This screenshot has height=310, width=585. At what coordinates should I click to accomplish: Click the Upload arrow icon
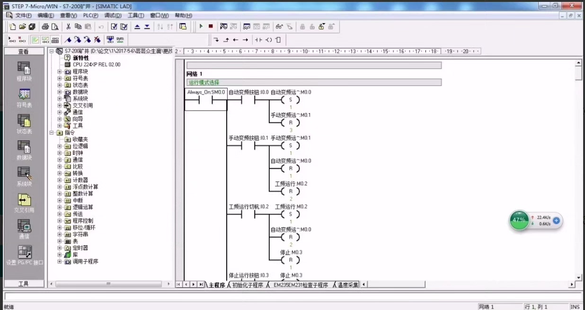tap(137, 26)
